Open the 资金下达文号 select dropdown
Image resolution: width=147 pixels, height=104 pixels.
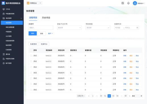point(69,28)
